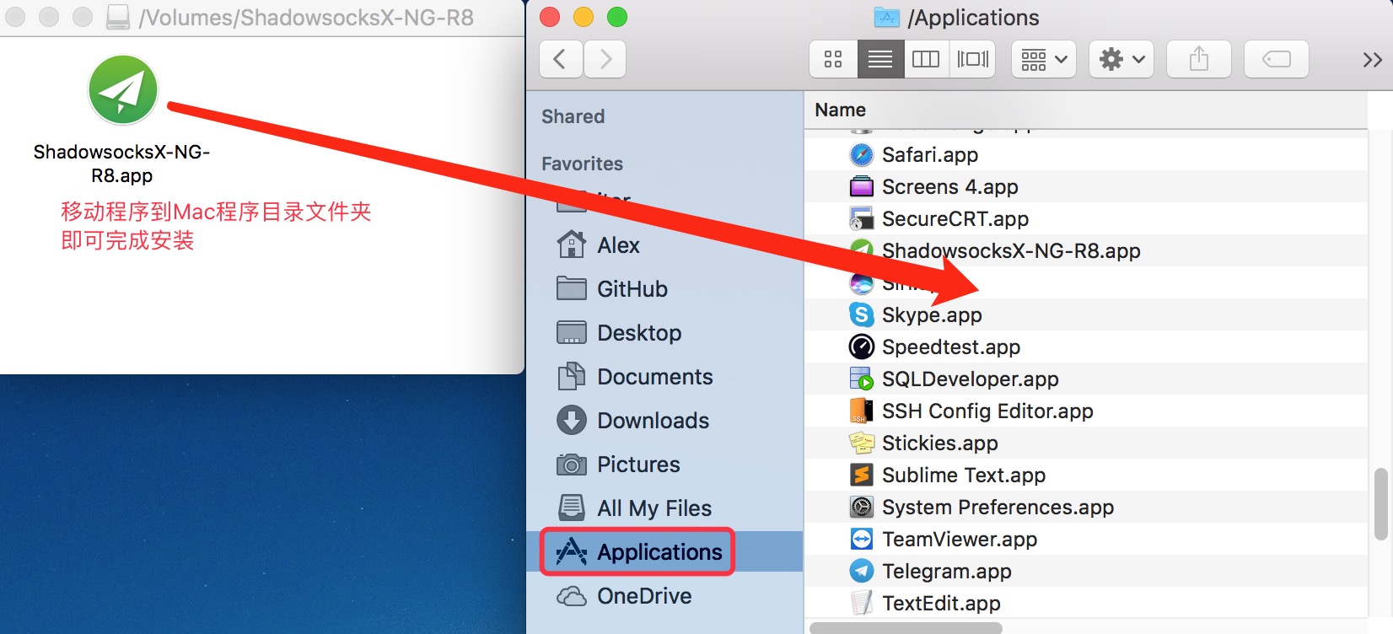This screenshot has width=1393, height=634.
Task: Select the Screens 4.app icon
Action: [861, 187]
